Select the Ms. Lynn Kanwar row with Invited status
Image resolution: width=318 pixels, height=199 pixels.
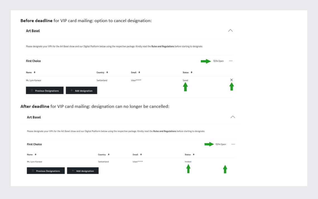131,162
